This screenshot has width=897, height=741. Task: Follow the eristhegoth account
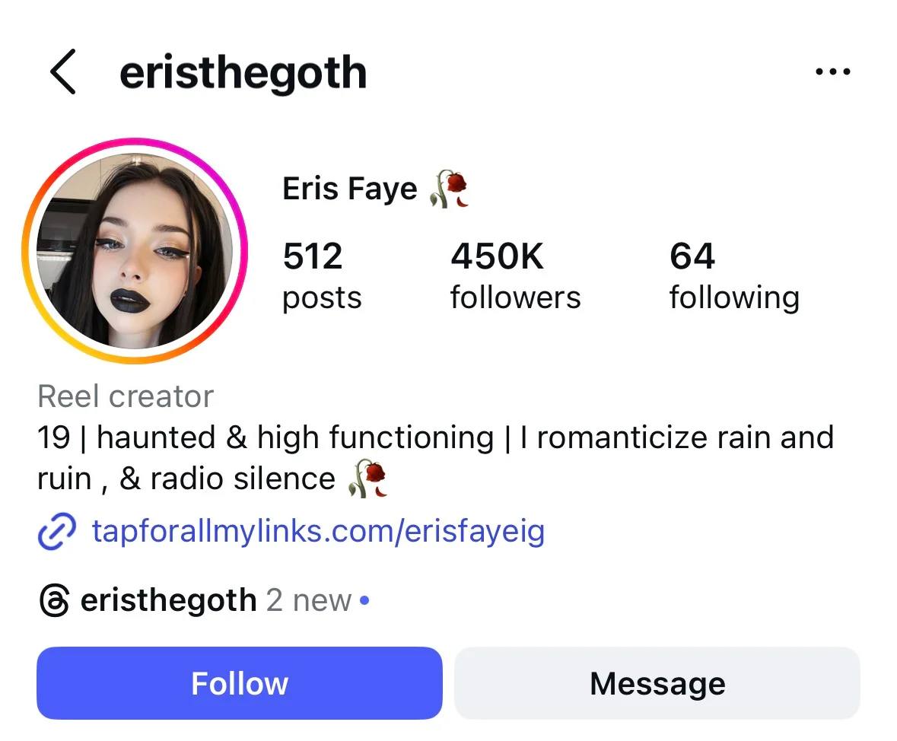(239, 683)
